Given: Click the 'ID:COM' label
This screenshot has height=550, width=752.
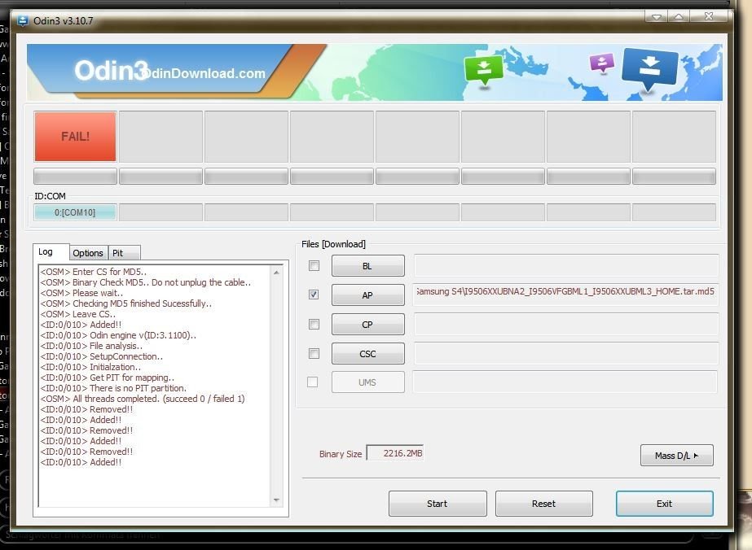Looking at the screenshot, I should point(50,196).
